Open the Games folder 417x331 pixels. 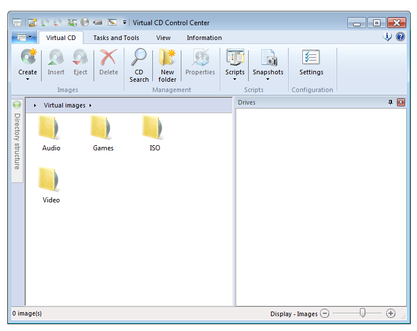coord(103,133)
